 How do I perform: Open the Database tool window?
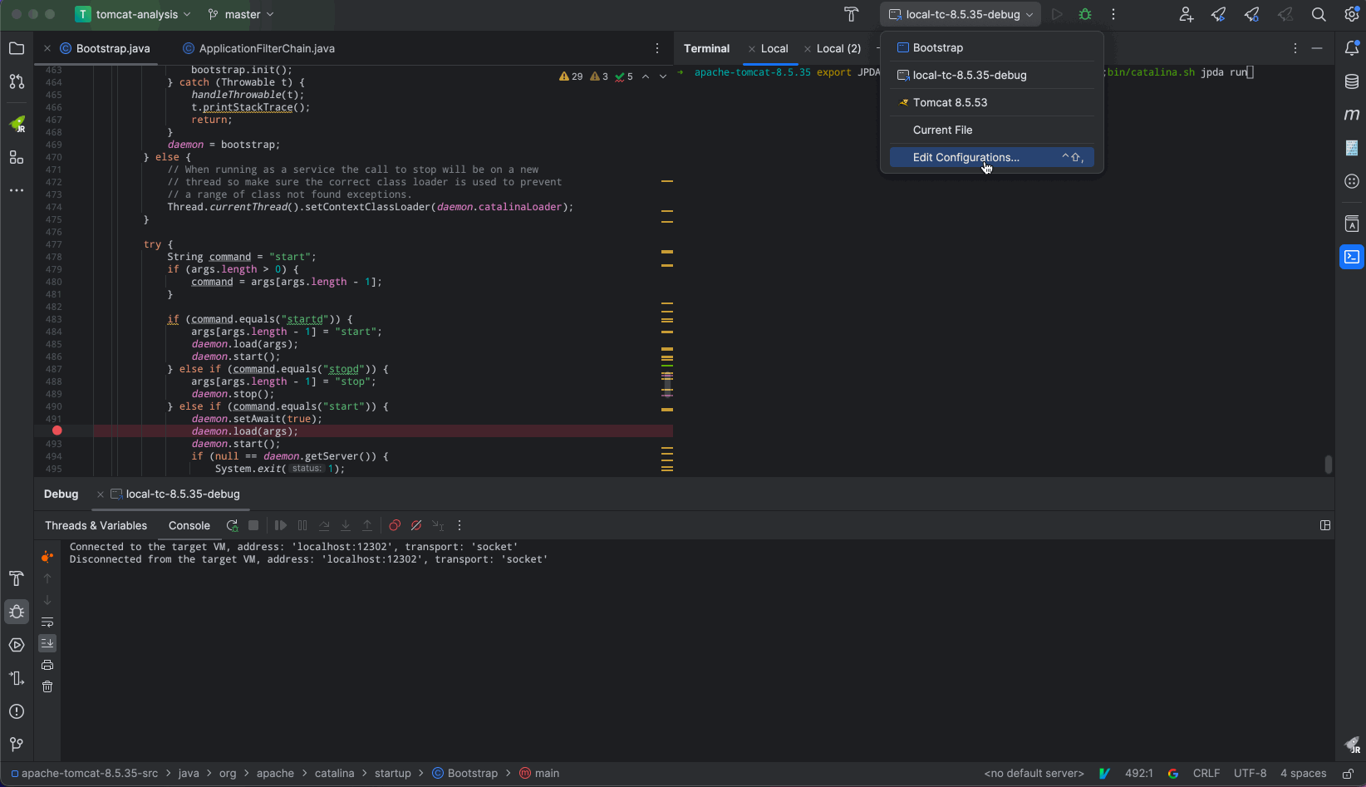point(1352,81)
